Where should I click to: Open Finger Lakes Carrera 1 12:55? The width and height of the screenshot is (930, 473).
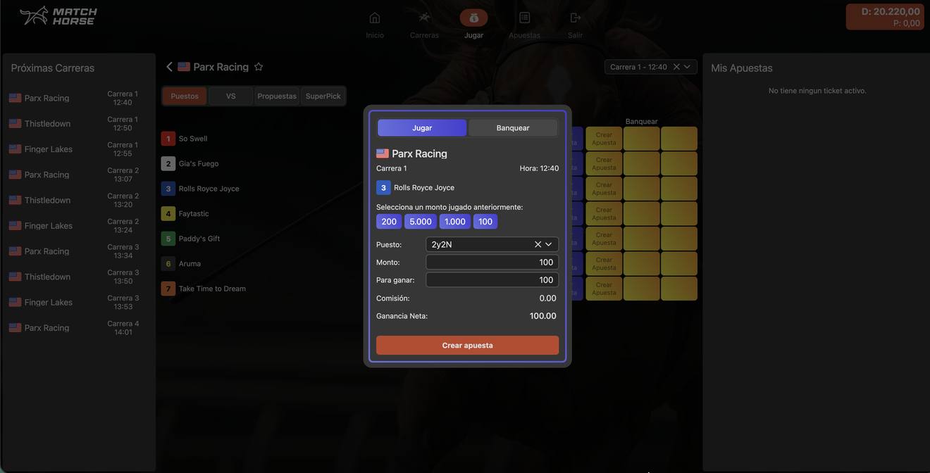tap(78, 149)
